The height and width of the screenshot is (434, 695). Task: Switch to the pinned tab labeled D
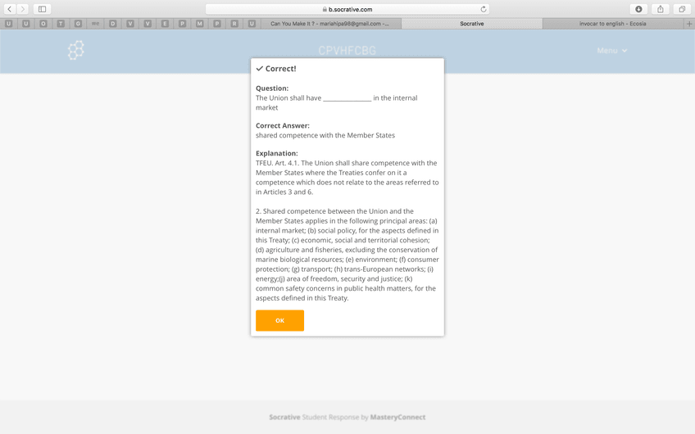[112, 24]
